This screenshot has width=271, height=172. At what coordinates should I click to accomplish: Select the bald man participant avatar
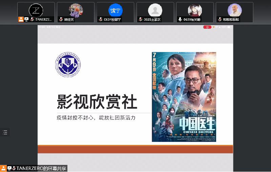click(235, 10)
